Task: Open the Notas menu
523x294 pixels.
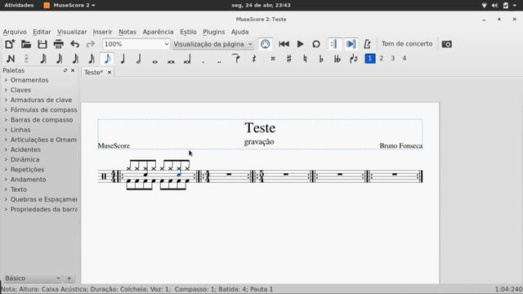Action: 127,32
